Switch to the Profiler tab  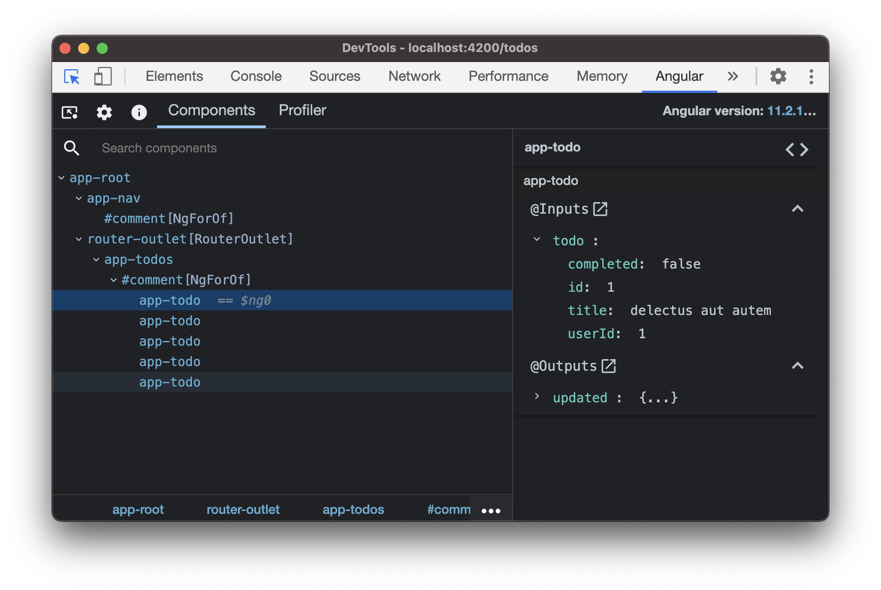[302, 111]
